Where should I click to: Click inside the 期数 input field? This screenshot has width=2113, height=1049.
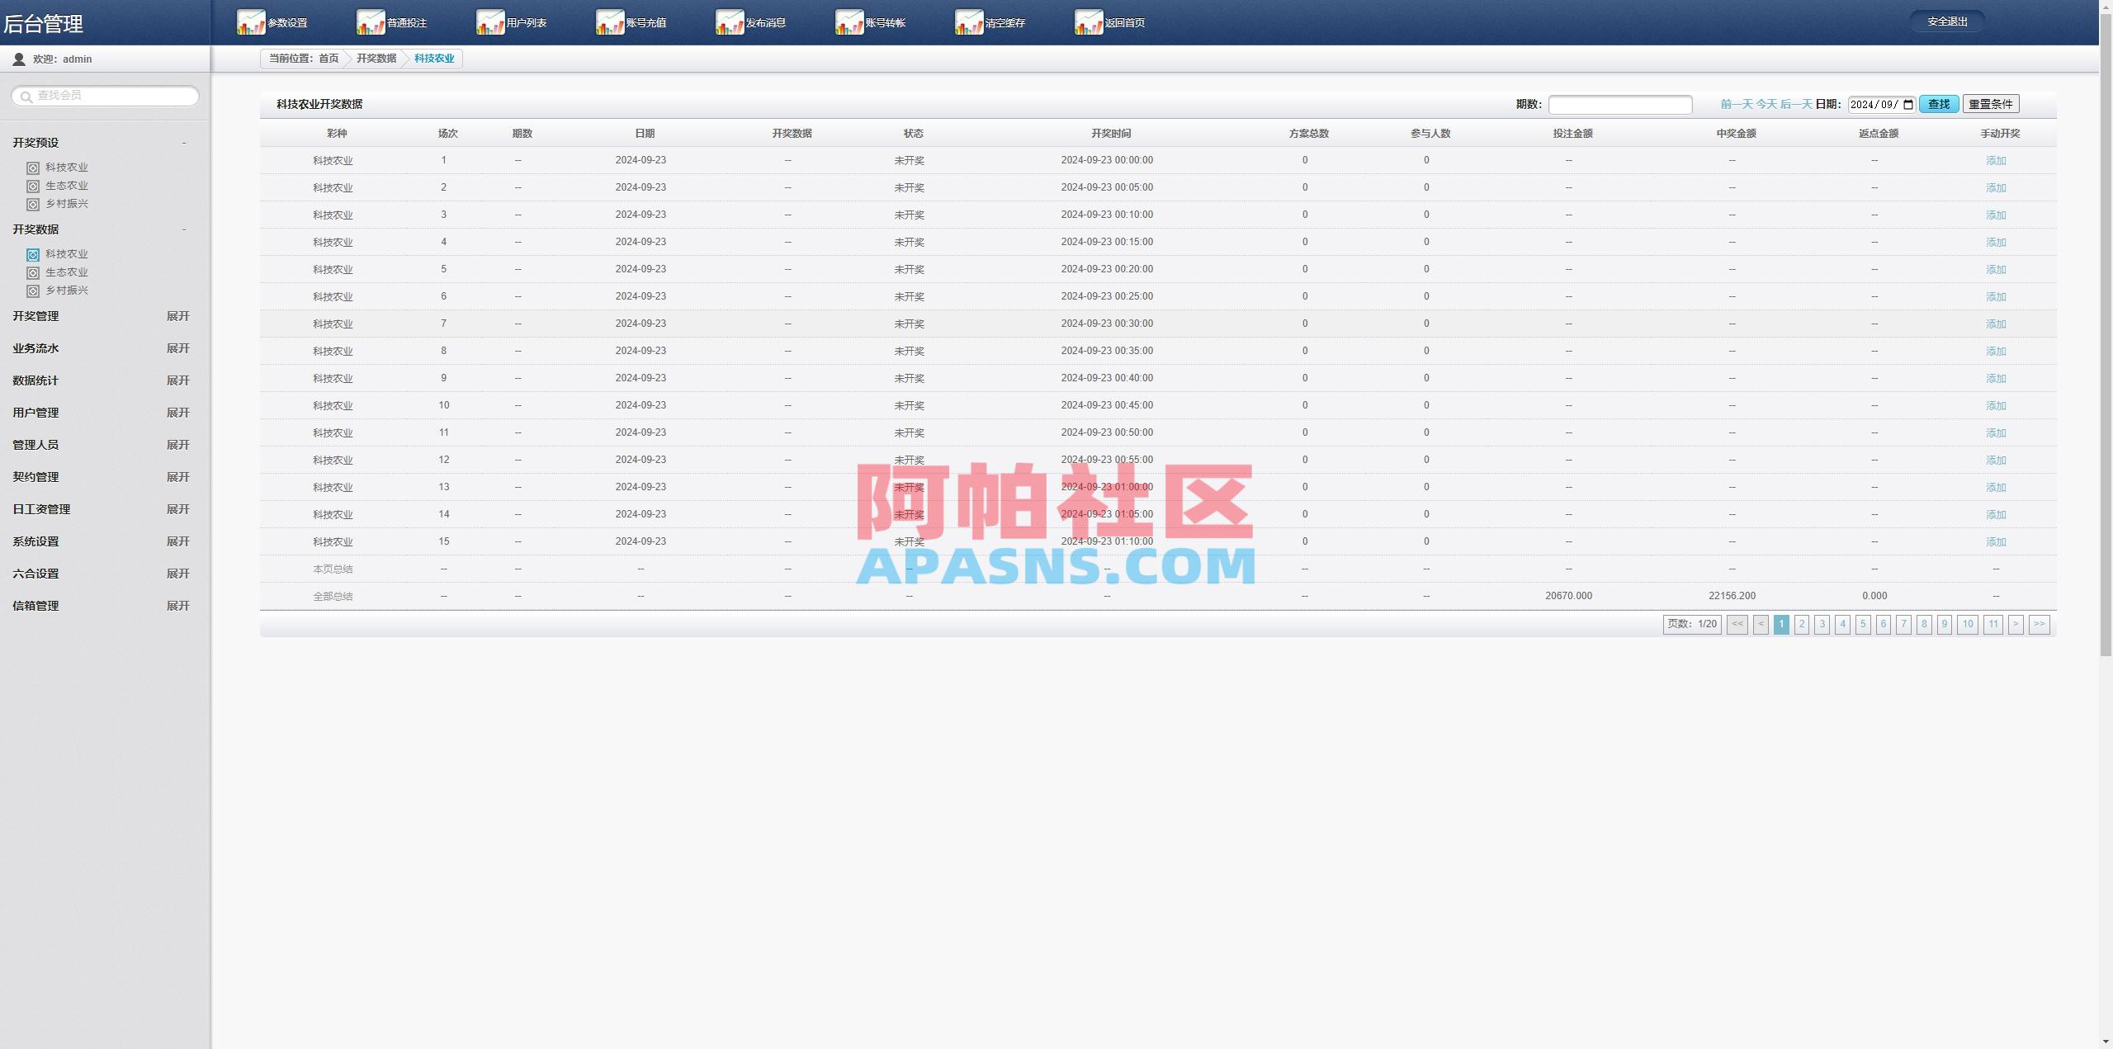click(1619, 104)
